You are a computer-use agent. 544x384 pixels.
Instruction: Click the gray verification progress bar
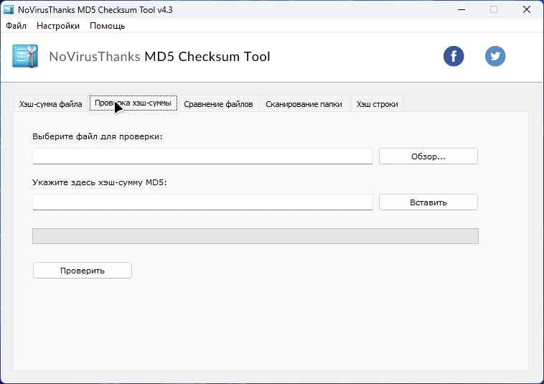[x=255, y=236]
